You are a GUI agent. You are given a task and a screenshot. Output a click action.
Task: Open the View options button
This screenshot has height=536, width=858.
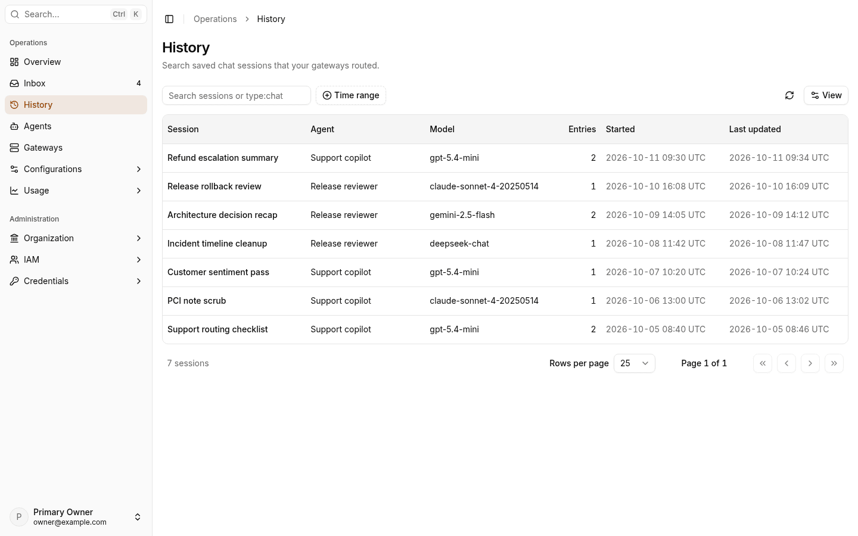click(826, 95)
